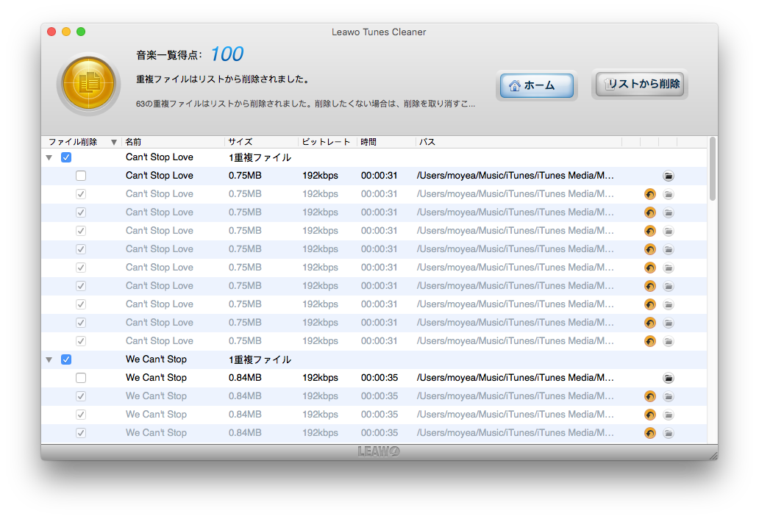The image size is (759, 519).
Task: Sort by the 名前 column header
Action: pyautogui.click(x=172, y=142)
